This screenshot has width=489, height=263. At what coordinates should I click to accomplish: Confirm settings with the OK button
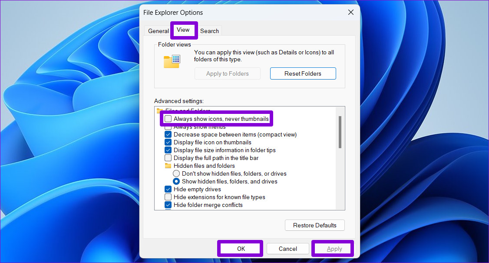pyautogui.click(x=241, y=249)
